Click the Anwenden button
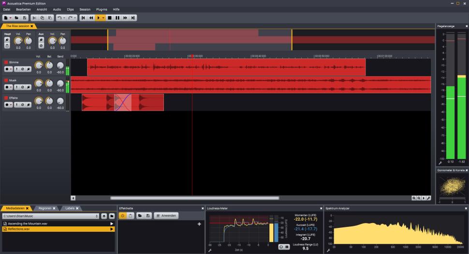Image resolution: width=469 pixels, height=254 pixels. 166,215
